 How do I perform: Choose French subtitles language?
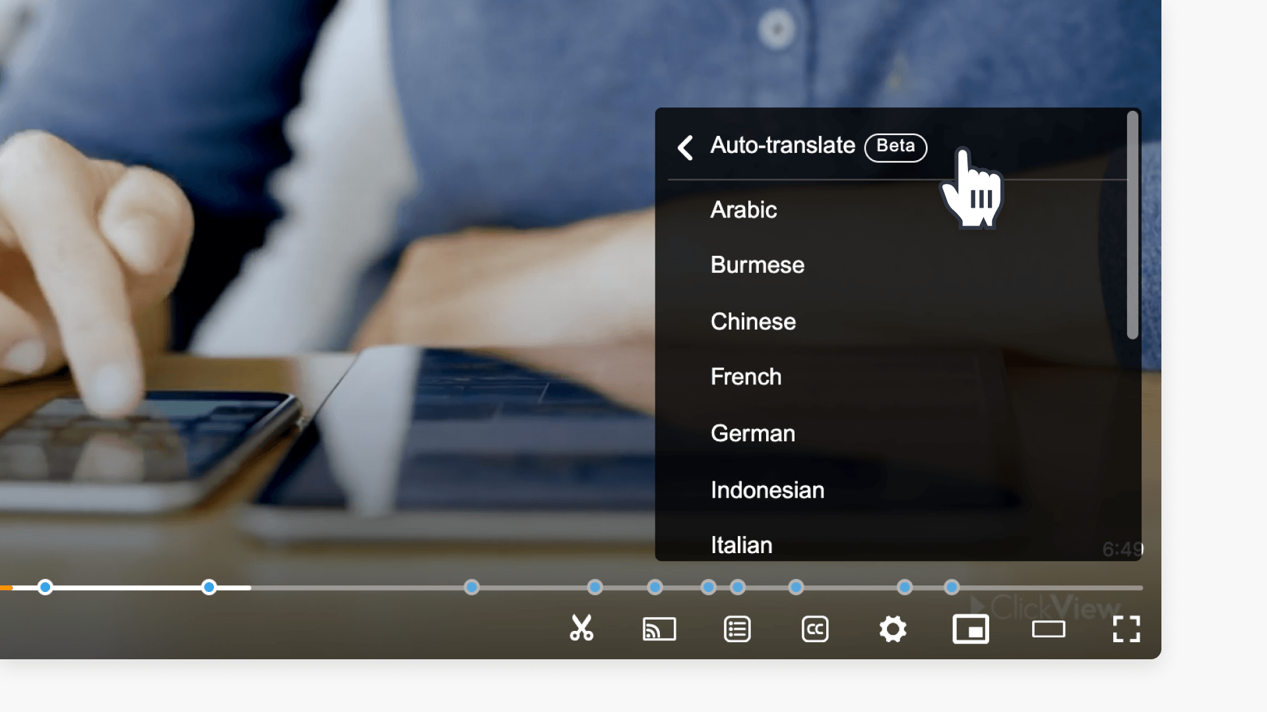point(897,377)
